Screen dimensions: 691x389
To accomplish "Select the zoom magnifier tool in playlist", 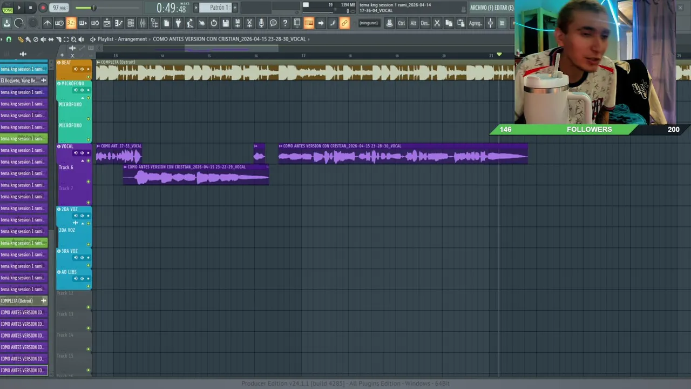I will [x=73, y=39].
